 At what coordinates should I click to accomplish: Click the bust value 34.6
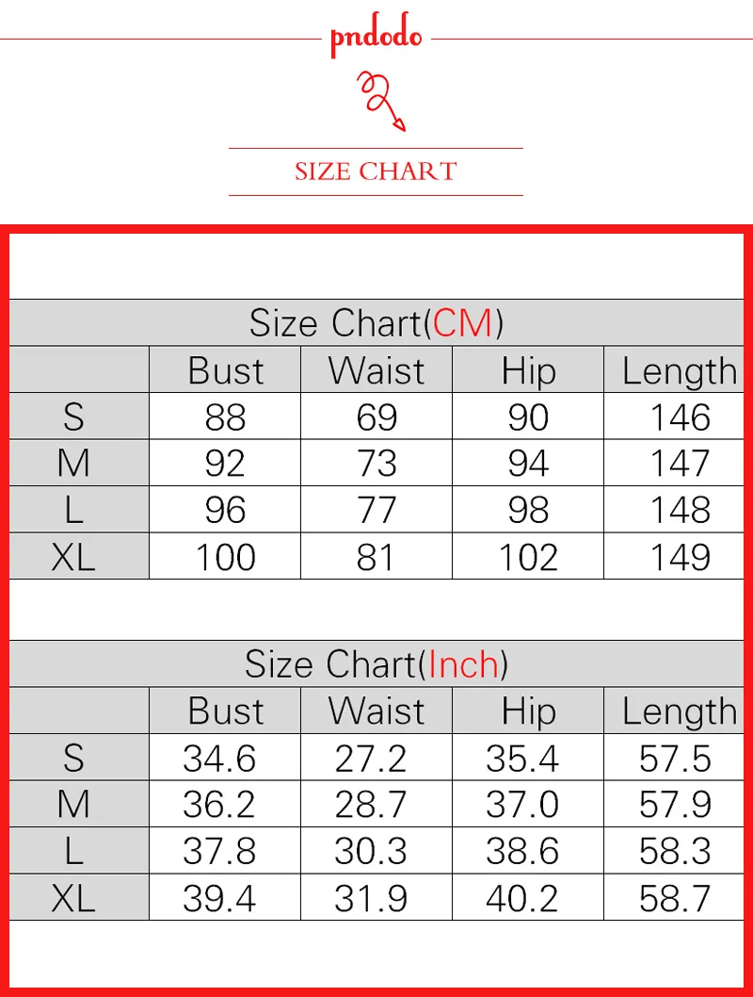pos(219,758)
